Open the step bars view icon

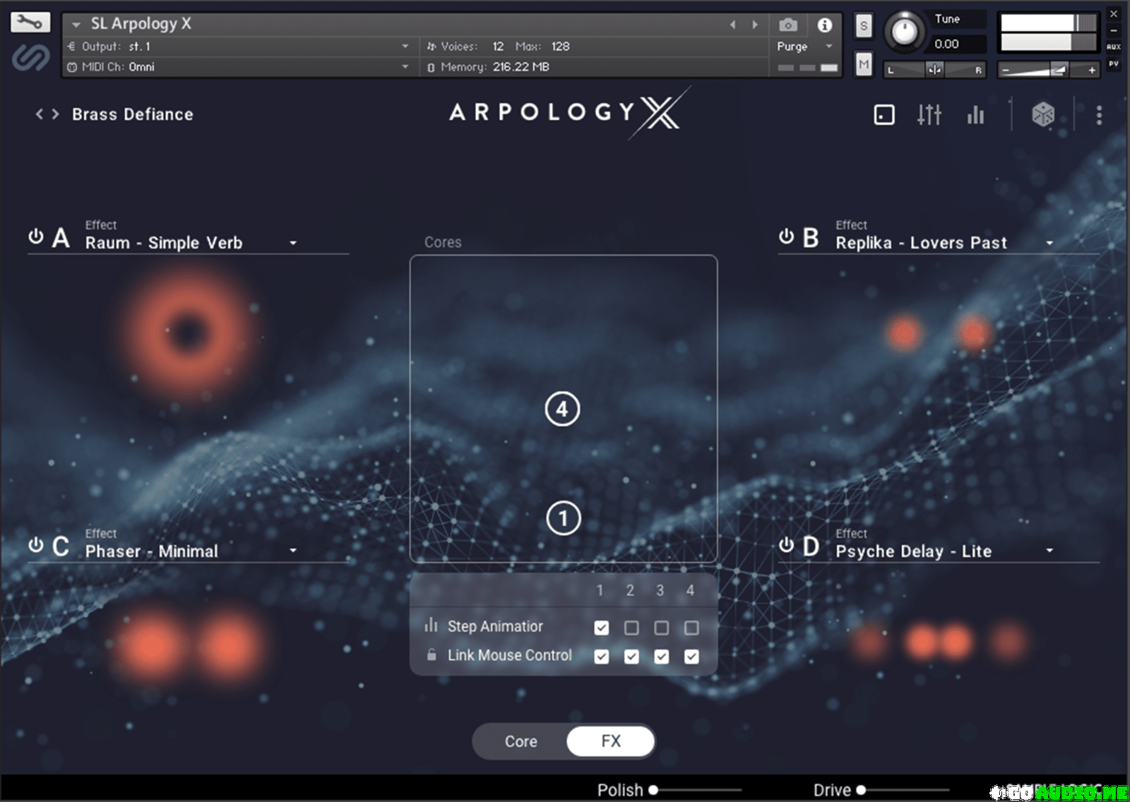pos(975,114)
